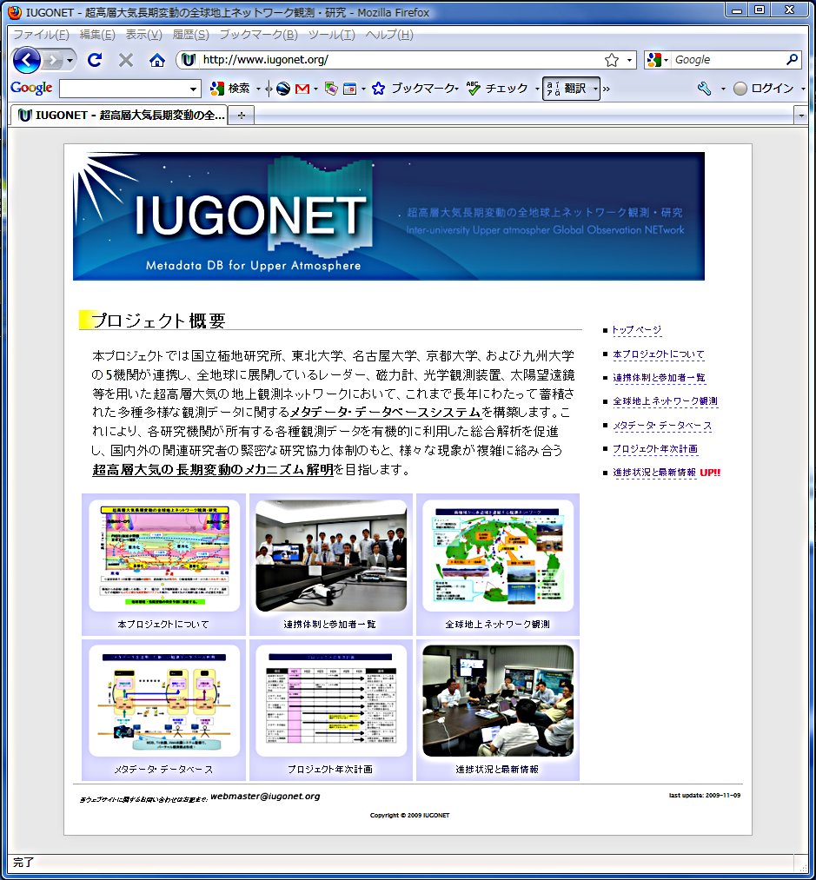
Task: Open the search engine selector dropdown
Action: point(658,59)
